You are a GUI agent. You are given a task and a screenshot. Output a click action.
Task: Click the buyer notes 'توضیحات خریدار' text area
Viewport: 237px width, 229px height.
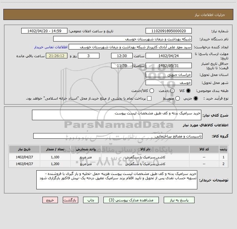pos(117,180)
